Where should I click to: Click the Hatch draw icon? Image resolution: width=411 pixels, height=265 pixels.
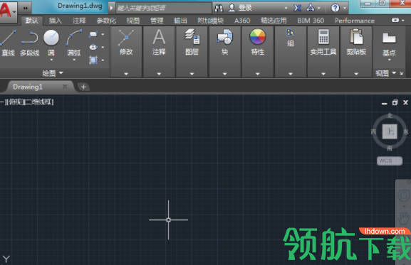93,60
